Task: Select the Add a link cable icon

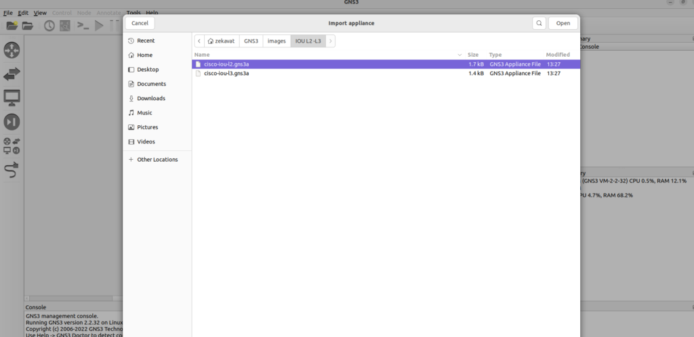Action: click(12, 170)
